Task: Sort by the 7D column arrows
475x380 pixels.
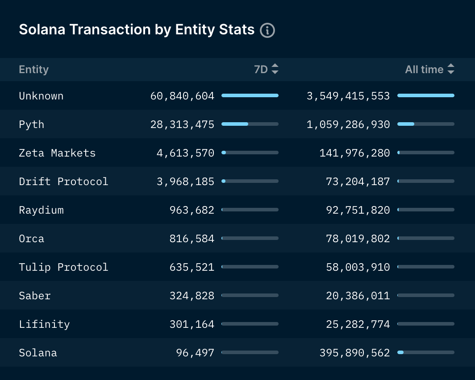Action: [x=275, y=69]
